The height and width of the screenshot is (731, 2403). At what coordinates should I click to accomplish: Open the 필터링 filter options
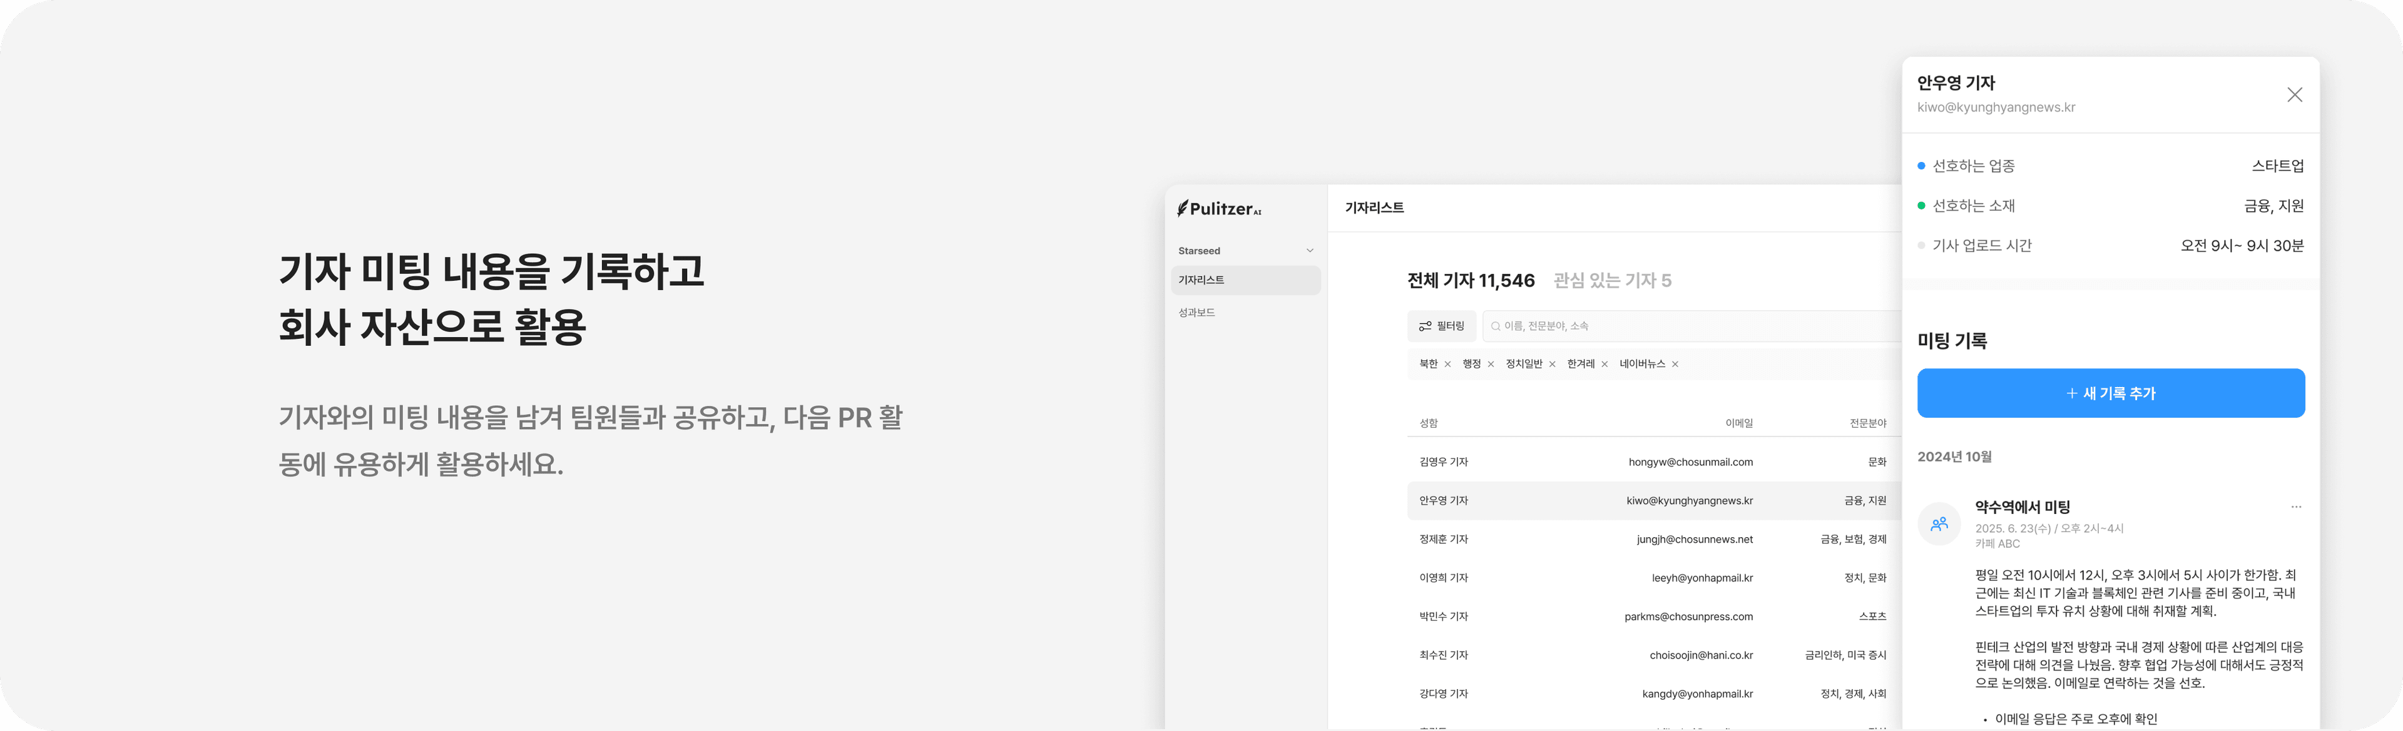pos(1441,326)
